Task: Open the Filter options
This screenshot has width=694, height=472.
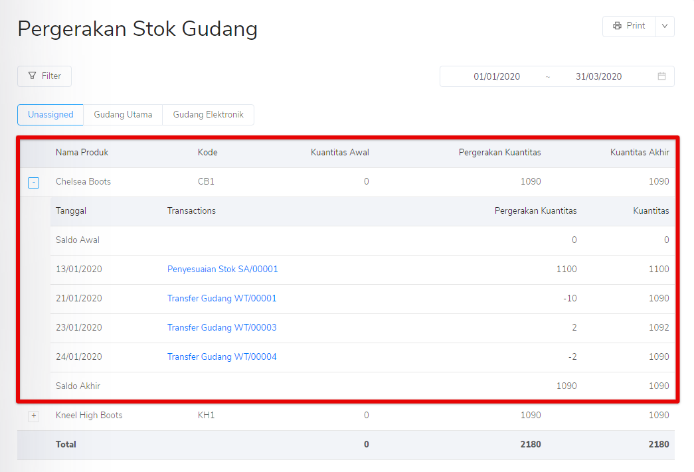Action: click(x=44, y=76)
